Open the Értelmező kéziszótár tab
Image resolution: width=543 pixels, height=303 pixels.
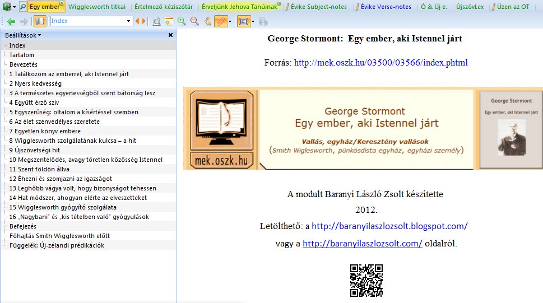coord(164,7)
